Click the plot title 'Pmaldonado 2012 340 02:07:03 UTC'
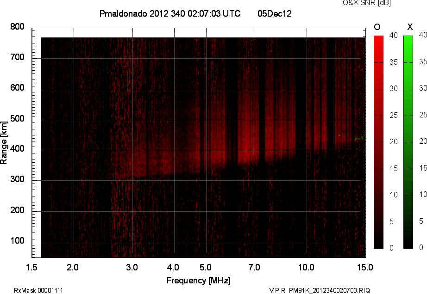 [170, 13]
